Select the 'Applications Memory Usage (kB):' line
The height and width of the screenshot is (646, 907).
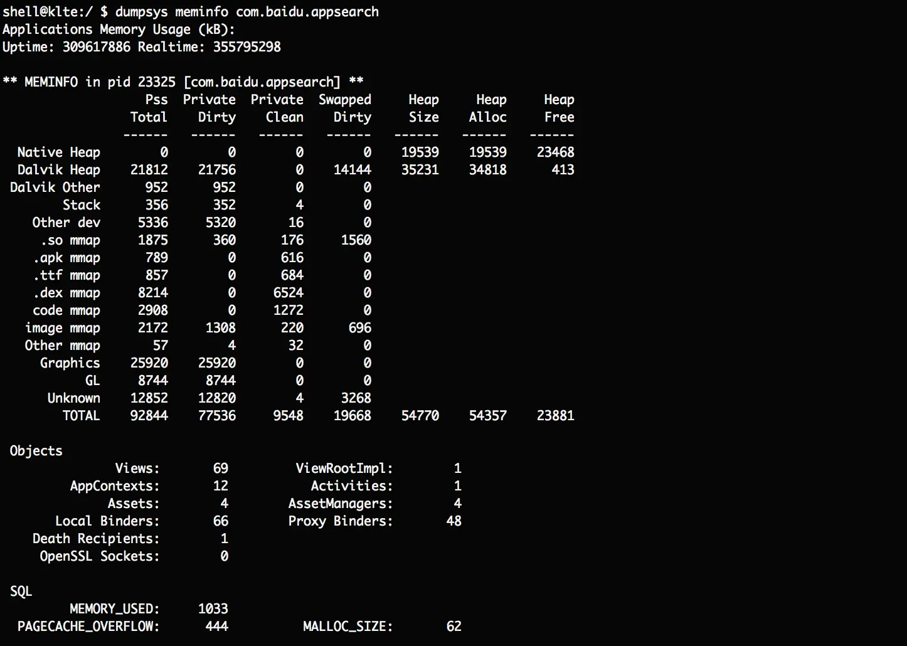point(119,29)
